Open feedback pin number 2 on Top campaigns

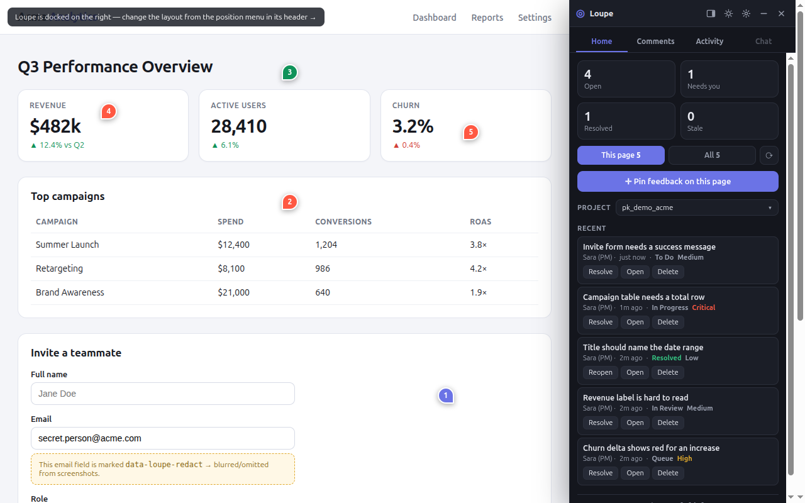pos(289,202)
